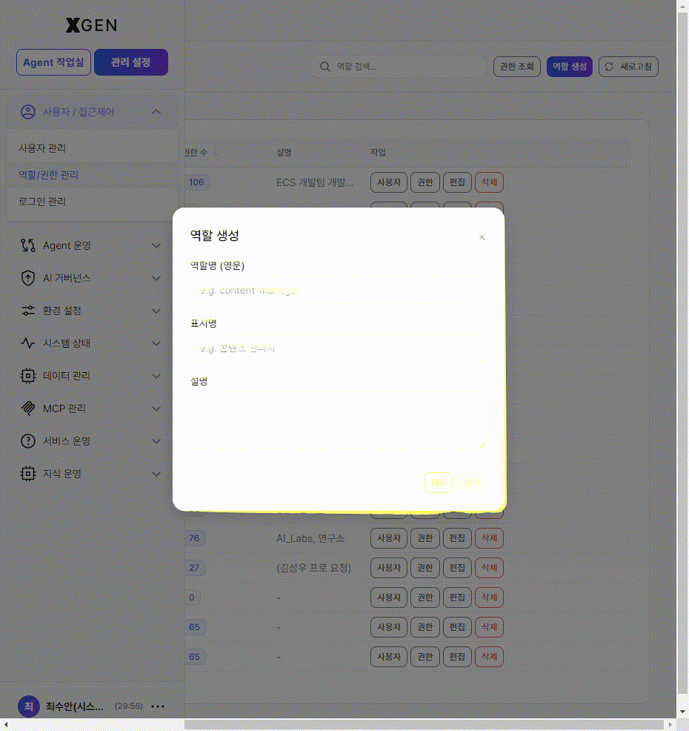Click the XGEN logo

click(x=91, y=25)
